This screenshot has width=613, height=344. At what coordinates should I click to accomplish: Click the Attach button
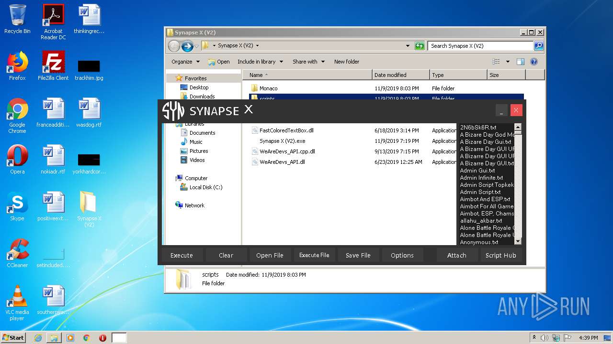pyautogui.click(x=457, y=255)
